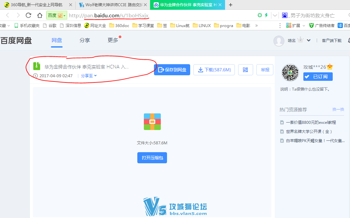Click the sharer's QR-code avatar
Viewport: 350px width, 218px height.
pos(290,73)
